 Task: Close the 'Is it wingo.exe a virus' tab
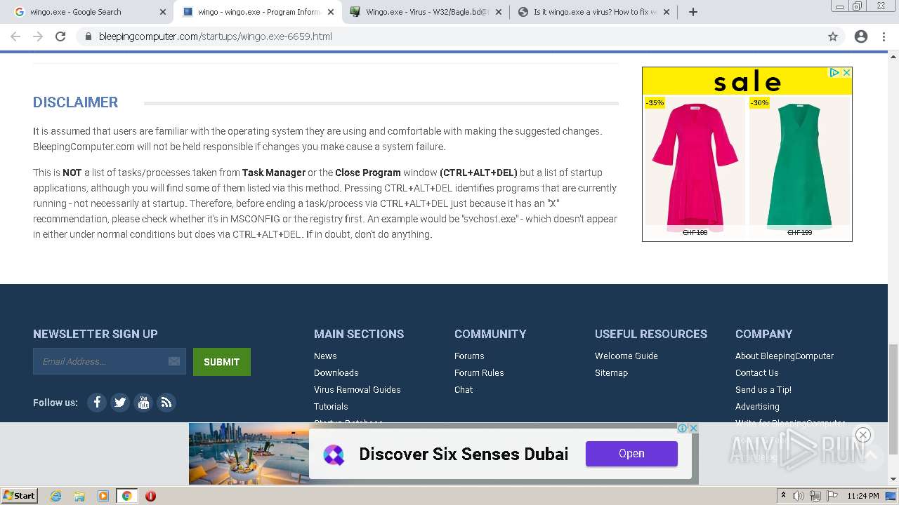click(x=667, y=12)
